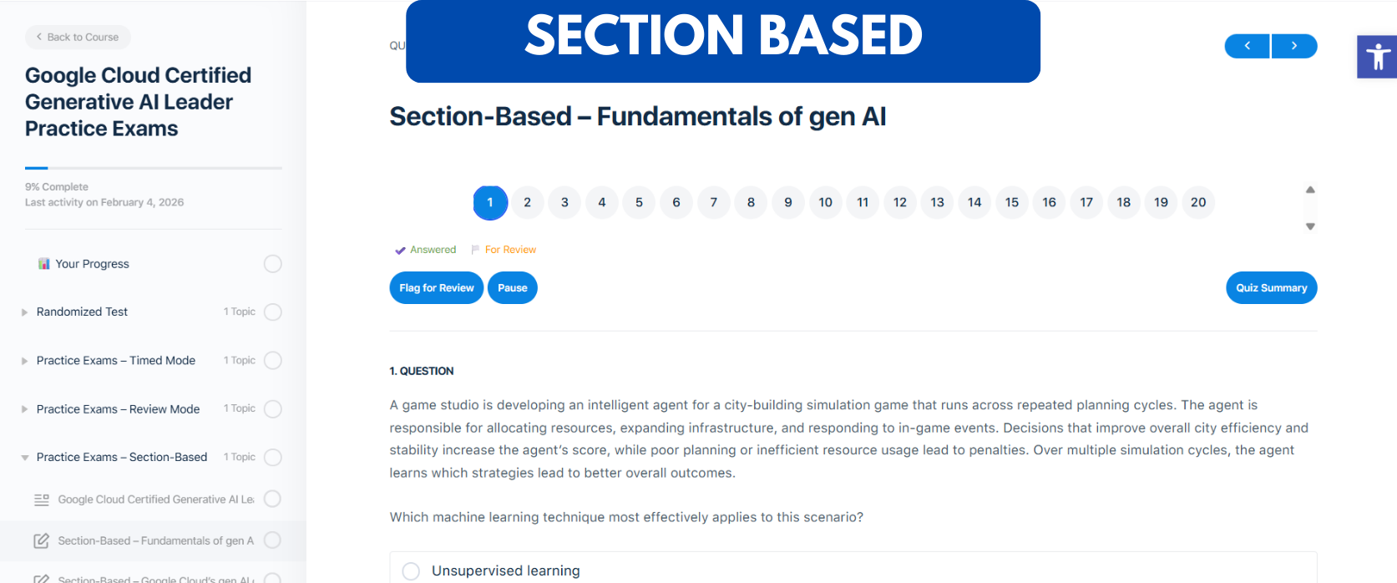
Task: Jump to question 10
Action: click(825, 202)
